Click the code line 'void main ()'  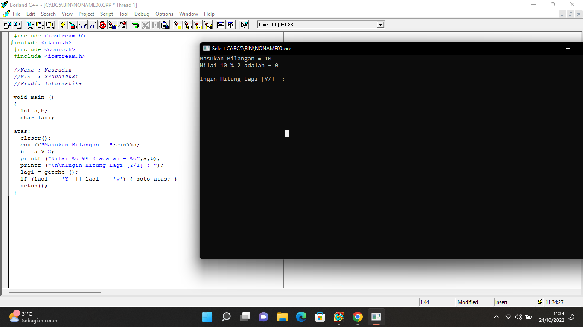(x=34, y=97)
